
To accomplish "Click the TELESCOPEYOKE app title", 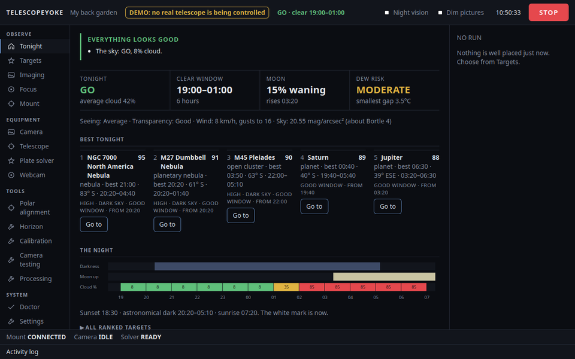I will pyautogui.click(x=35, y=13).
